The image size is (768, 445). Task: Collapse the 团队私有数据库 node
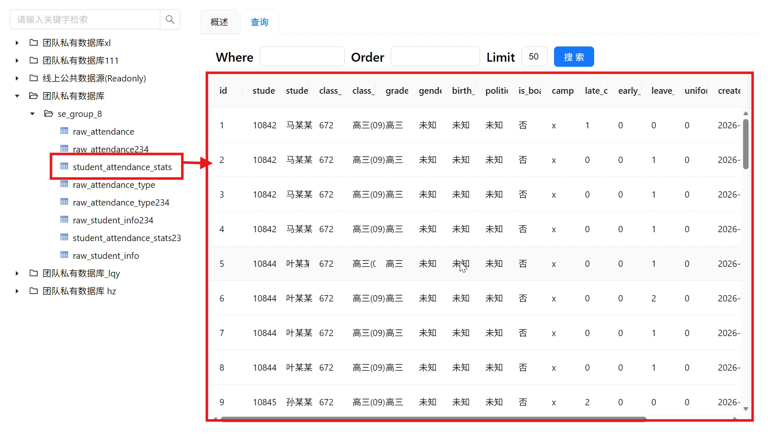pos(17,96)
